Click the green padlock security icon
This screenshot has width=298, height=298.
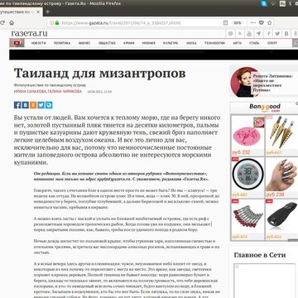tap(57, 23)
